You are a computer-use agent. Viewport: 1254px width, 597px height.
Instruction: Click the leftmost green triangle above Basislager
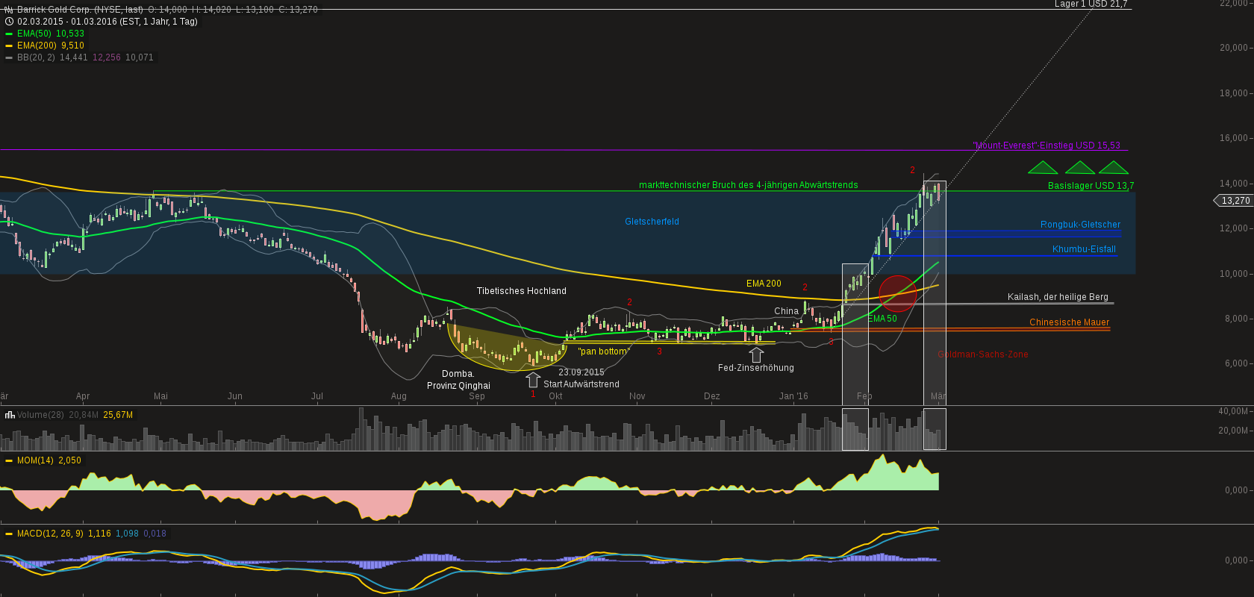(x=1043, y=168)
